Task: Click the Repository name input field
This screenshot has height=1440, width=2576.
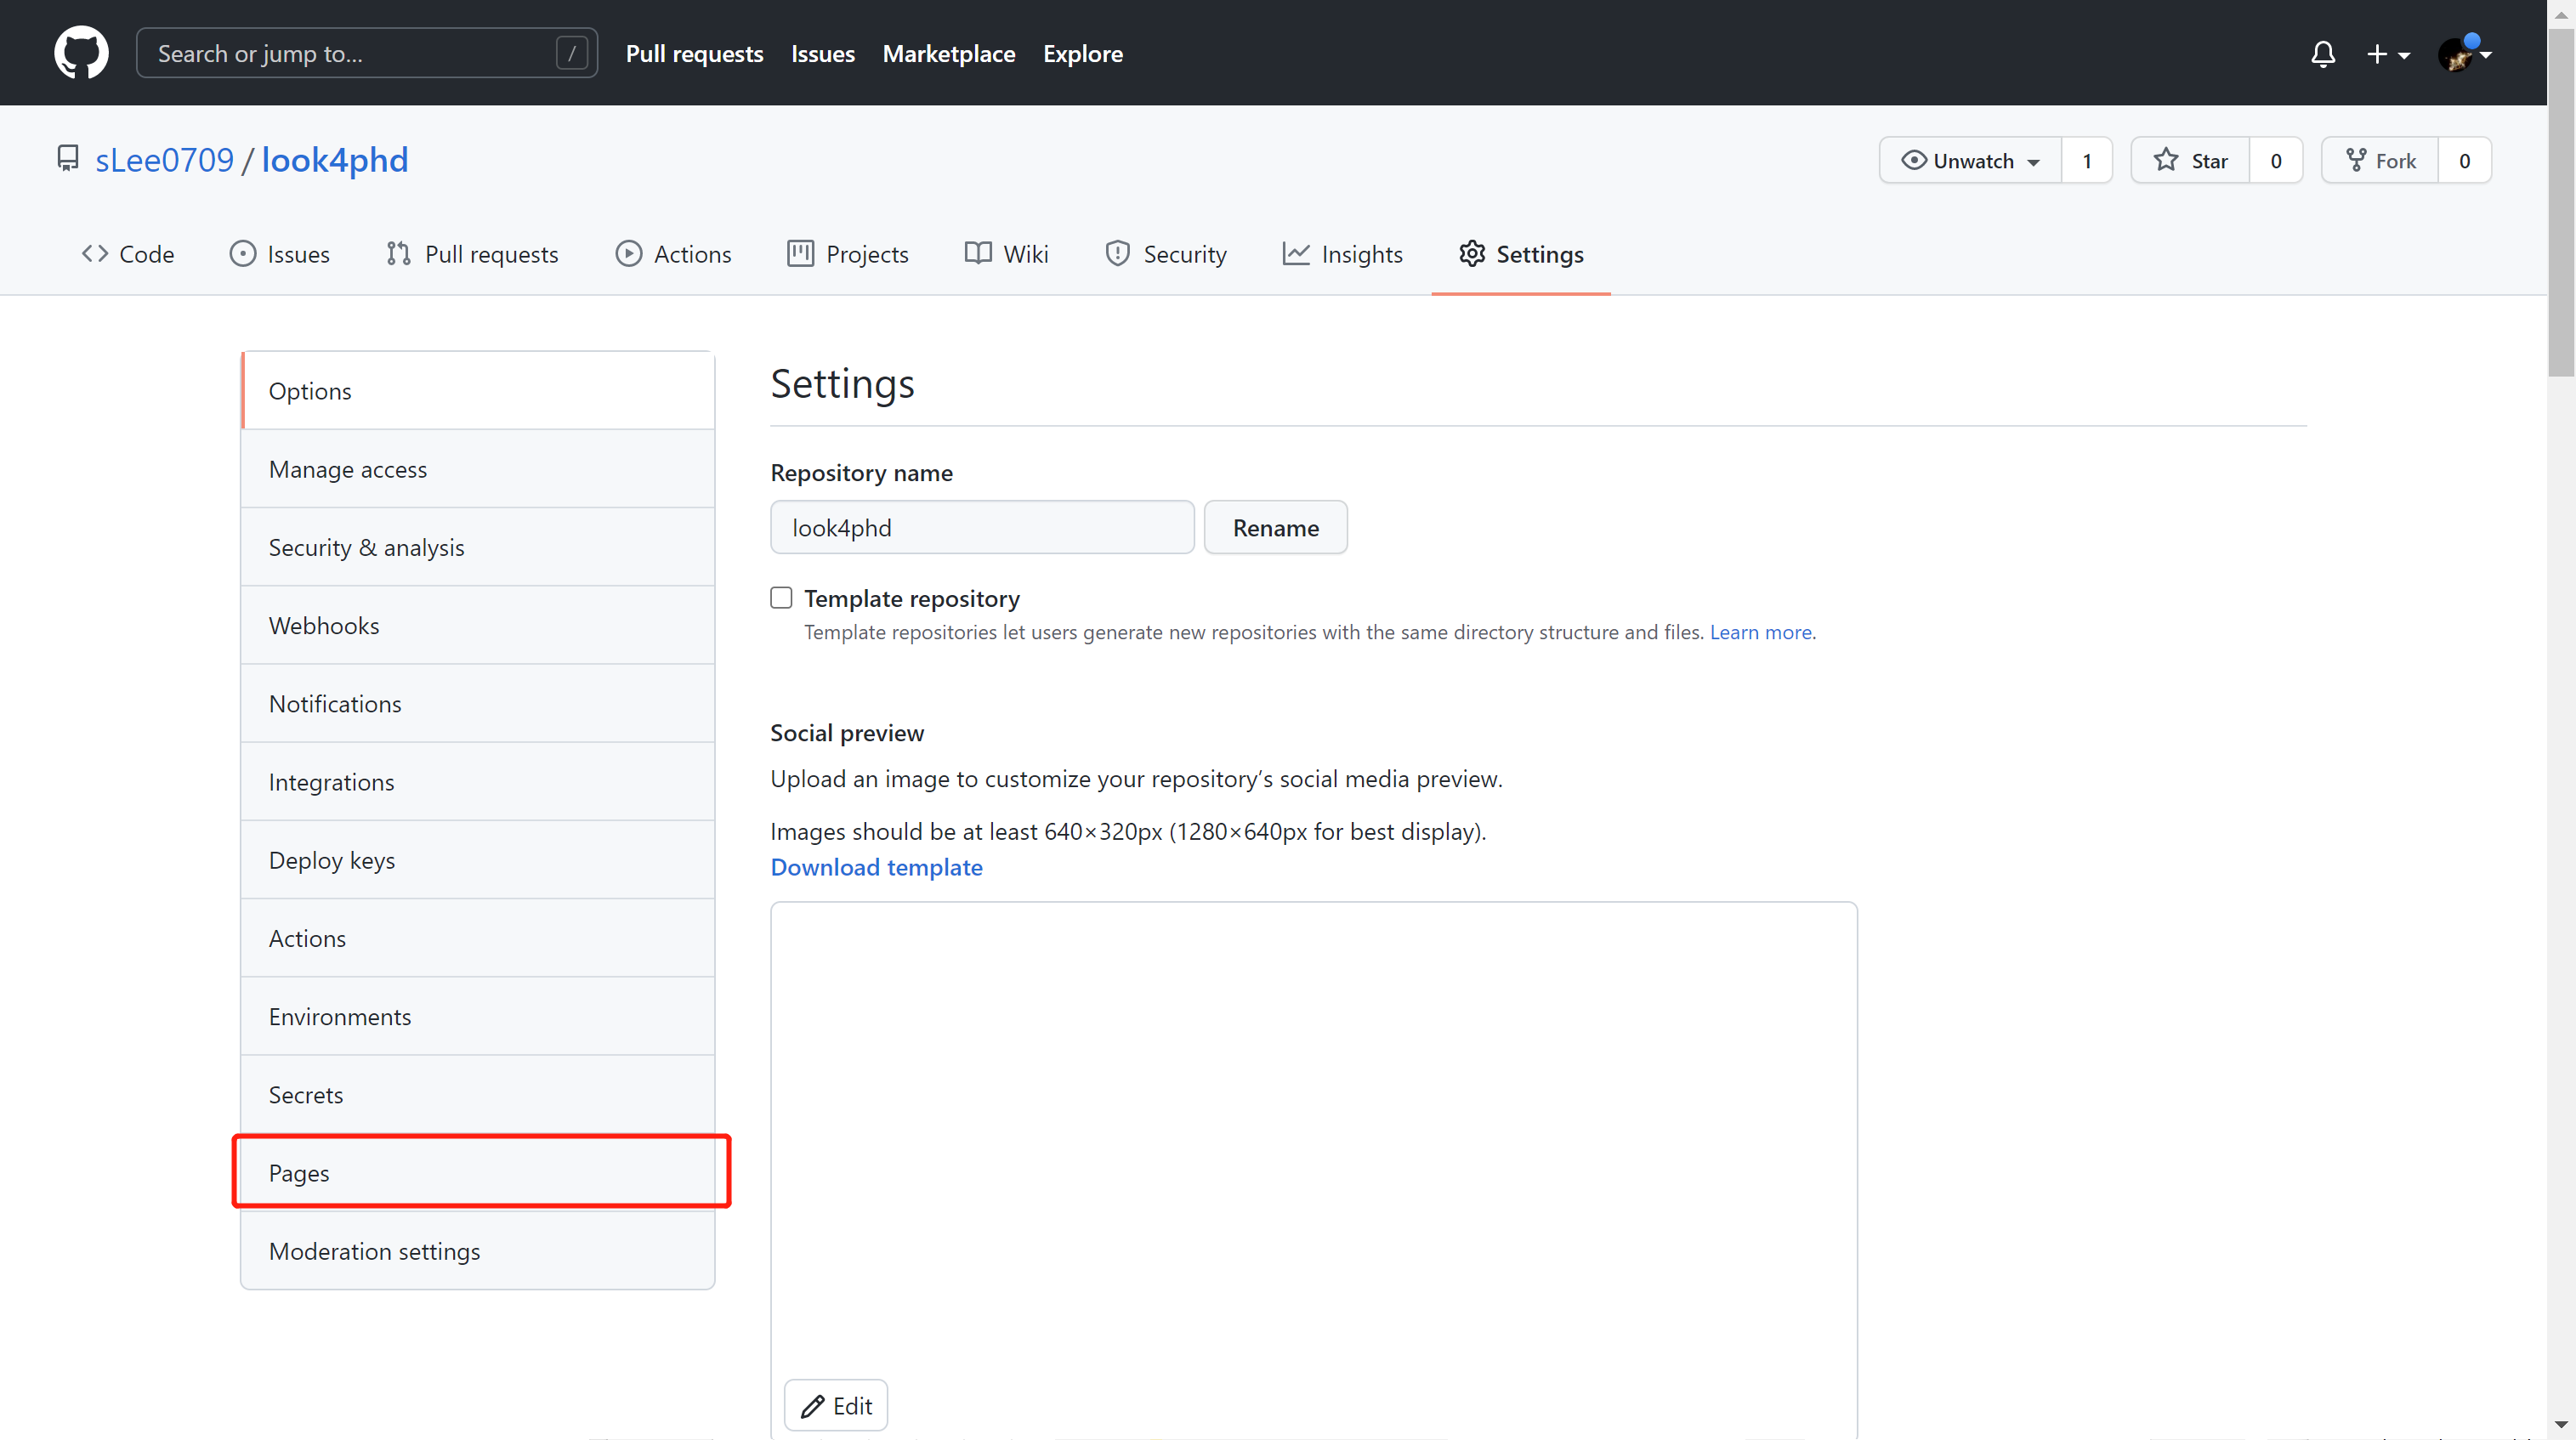Action: pos(982,527)
